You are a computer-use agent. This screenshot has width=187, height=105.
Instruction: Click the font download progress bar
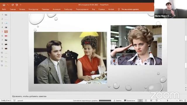105,101
